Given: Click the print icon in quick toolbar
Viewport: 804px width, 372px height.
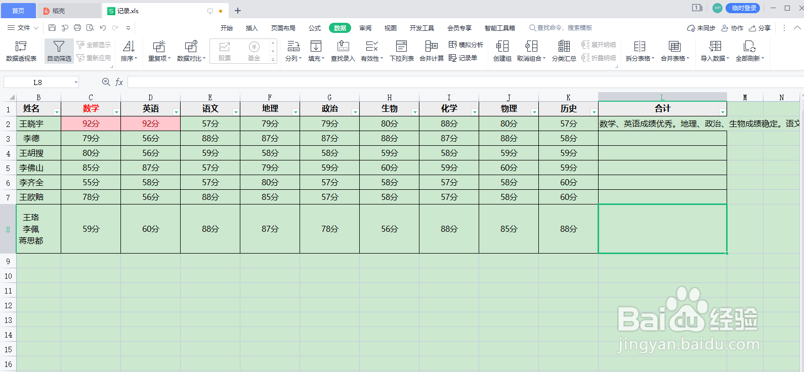Looking at the screenshot, I should (77, 28).
